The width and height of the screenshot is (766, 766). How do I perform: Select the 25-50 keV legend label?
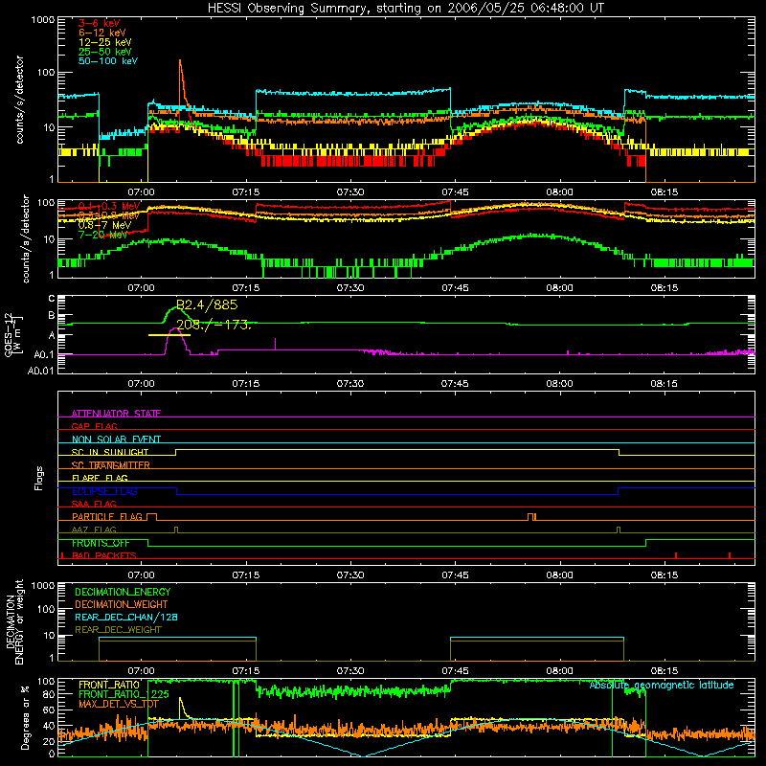click(x=105, y=52)
